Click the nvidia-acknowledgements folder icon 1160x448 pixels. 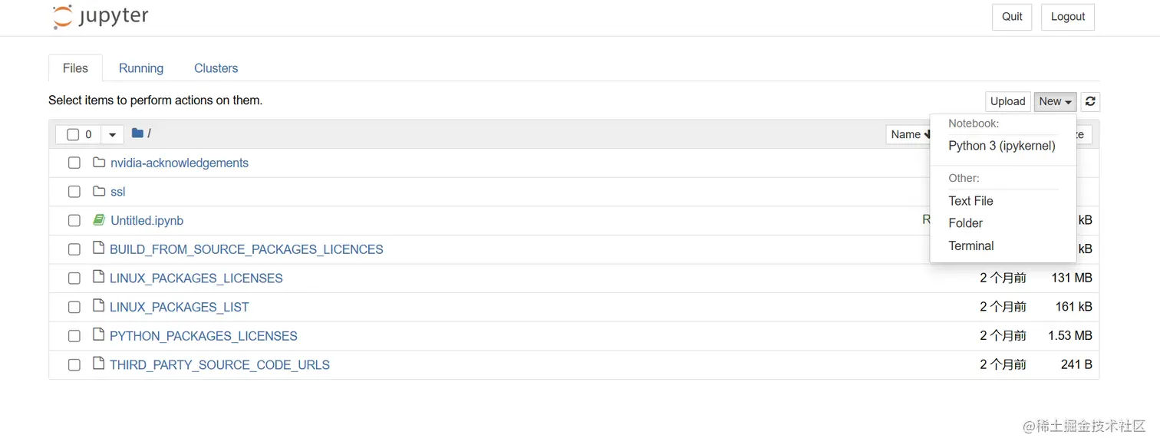(x=99, y=163)
